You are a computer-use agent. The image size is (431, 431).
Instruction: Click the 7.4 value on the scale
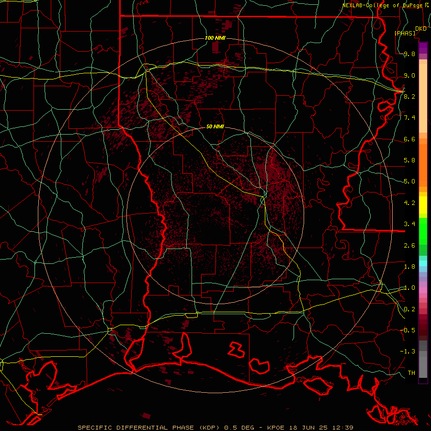click(x=409, y=118)
